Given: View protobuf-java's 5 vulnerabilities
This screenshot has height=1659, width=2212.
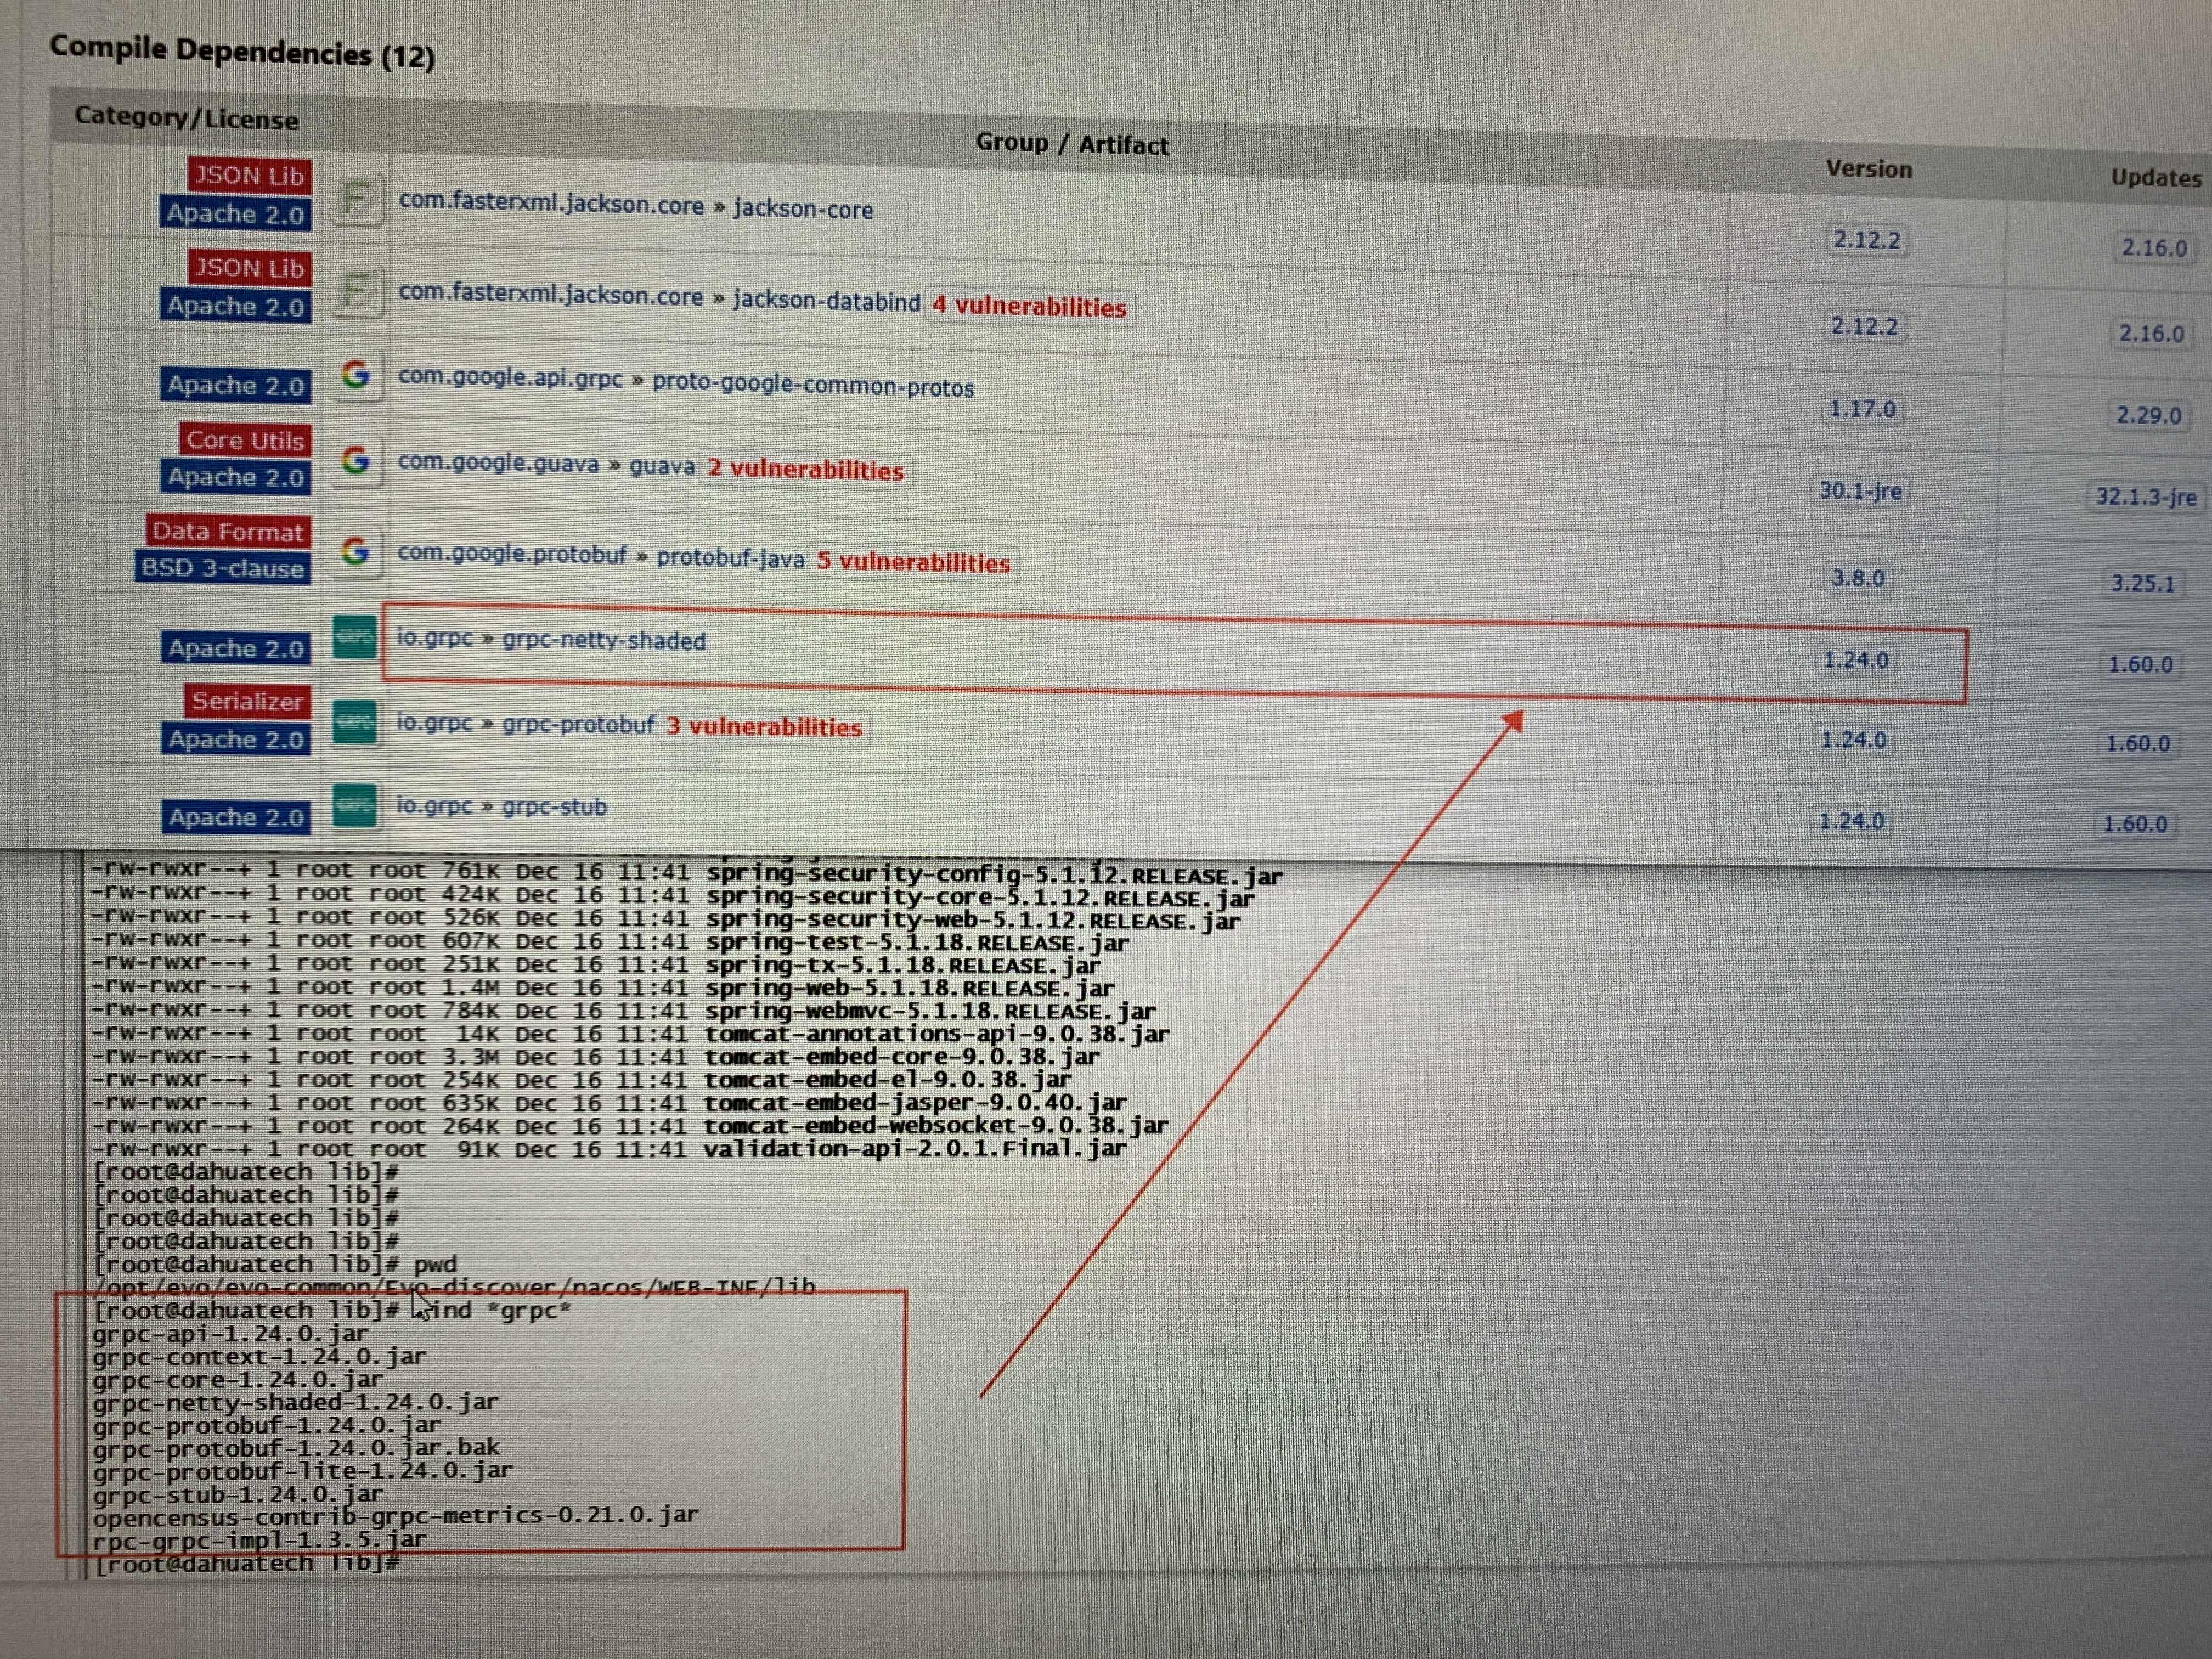Looking at the screenshot, I should click(913, 562).
